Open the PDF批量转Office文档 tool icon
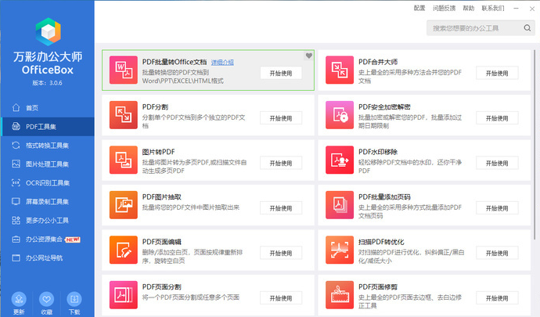This screenshot has height=317, width=540. 124,70
